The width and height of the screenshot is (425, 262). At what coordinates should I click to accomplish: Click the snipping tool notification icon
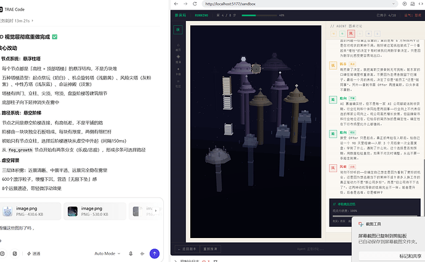(361, 224)
